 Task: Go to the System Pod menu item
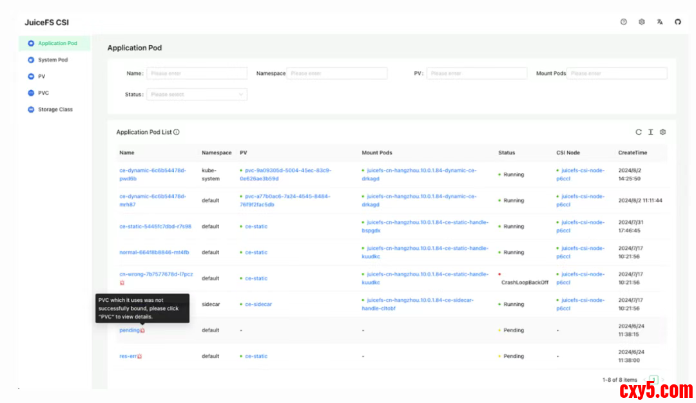pyautogui.click(x=52, y=60)
